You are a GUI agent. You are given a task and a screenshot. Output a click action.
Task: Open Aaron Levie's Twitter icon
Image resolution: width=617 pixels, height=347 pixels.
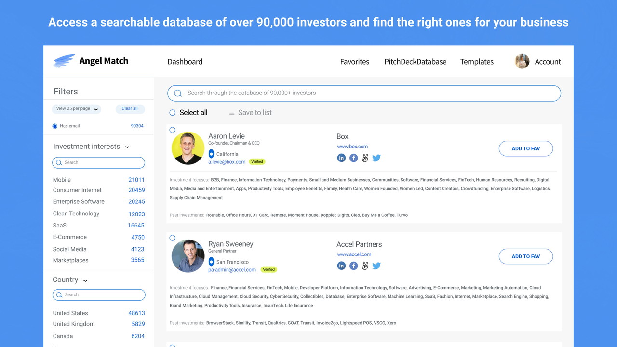point(376,158)
